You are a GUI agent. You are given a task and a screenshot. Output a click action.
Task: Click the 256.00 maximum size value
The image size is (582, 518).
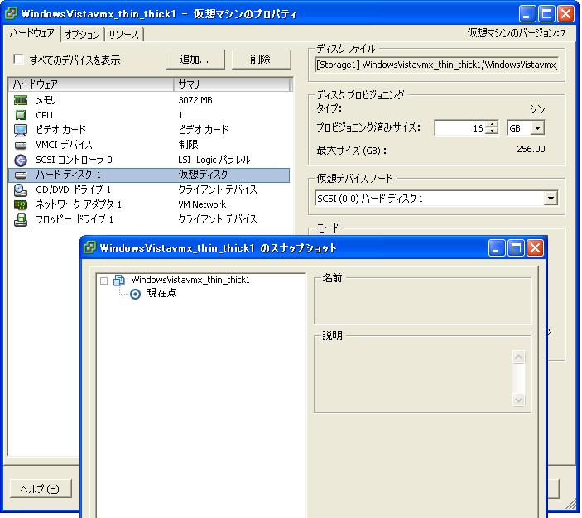(531, 149)
